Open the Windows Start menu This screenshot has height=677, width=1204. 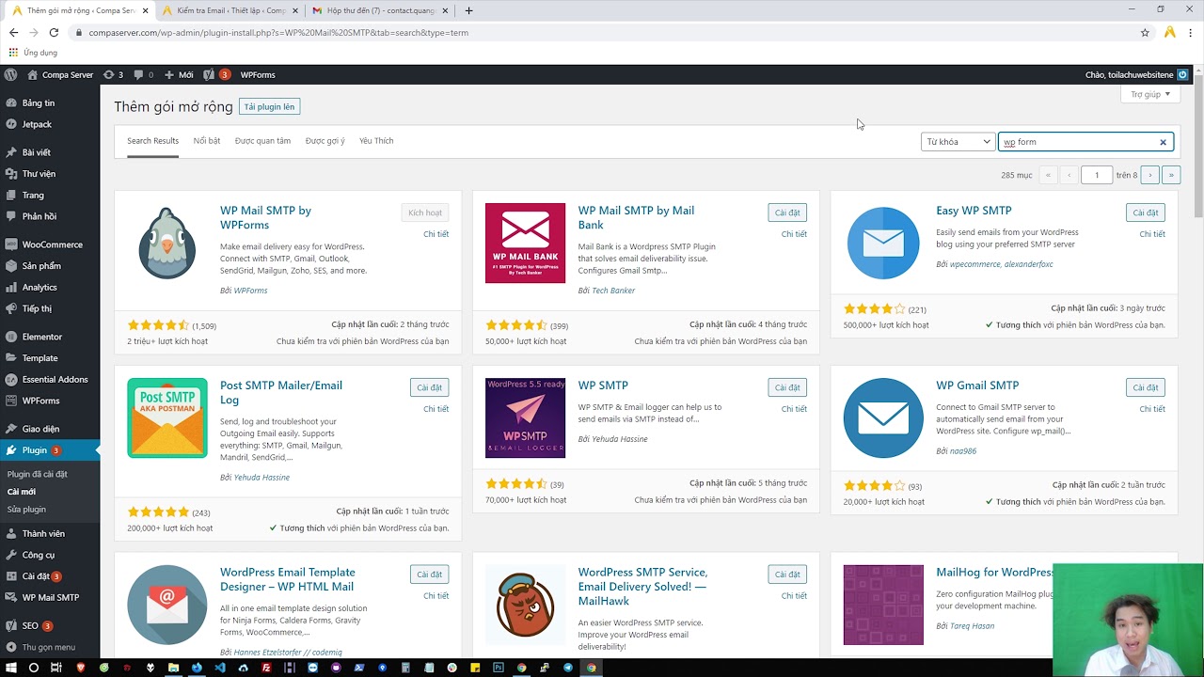(x=11, y=668)
